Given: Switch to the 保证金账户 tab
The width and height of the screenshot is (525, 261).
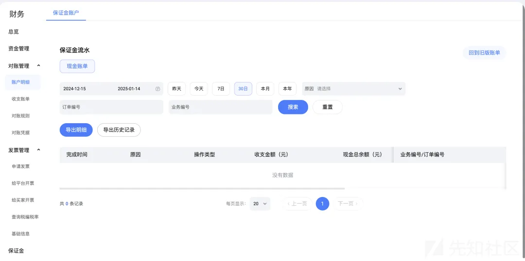Looking at the screenshot, I should [x=66, y=13].
